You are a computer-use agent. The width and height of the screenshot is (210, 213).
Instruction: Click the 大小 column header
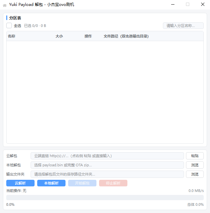[x=59, y=36]
